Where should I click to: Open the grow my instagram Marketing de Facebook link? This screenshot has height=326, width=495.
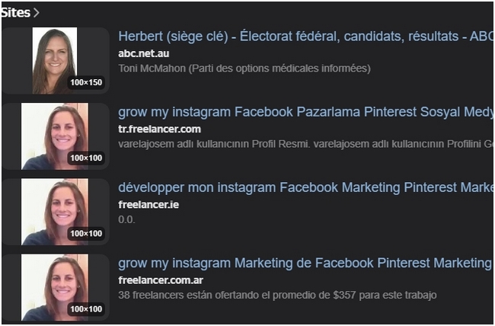pyautogui.click(x=305, y=264)
